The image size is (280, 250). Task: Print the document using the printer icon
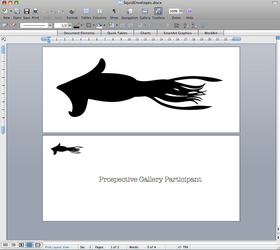pyautogui.click(x=35, y=11)
